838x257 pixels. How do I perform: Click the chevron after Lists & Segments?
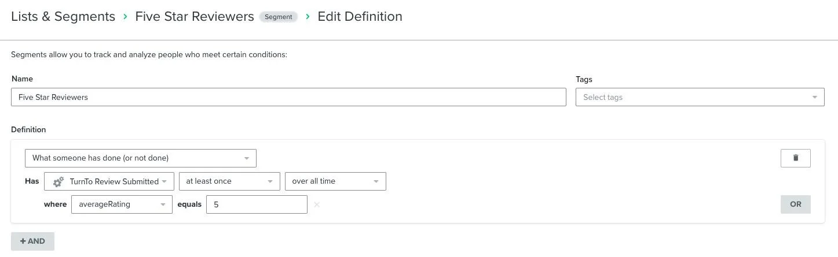125,17
